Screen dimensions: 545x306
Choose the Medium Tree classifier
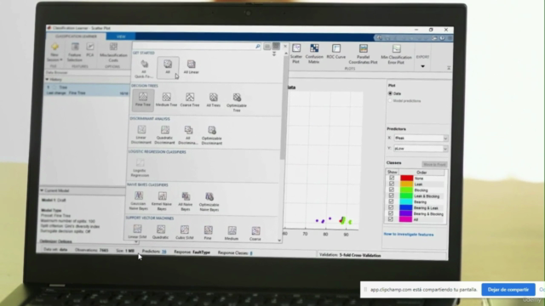tap(166, 99)
